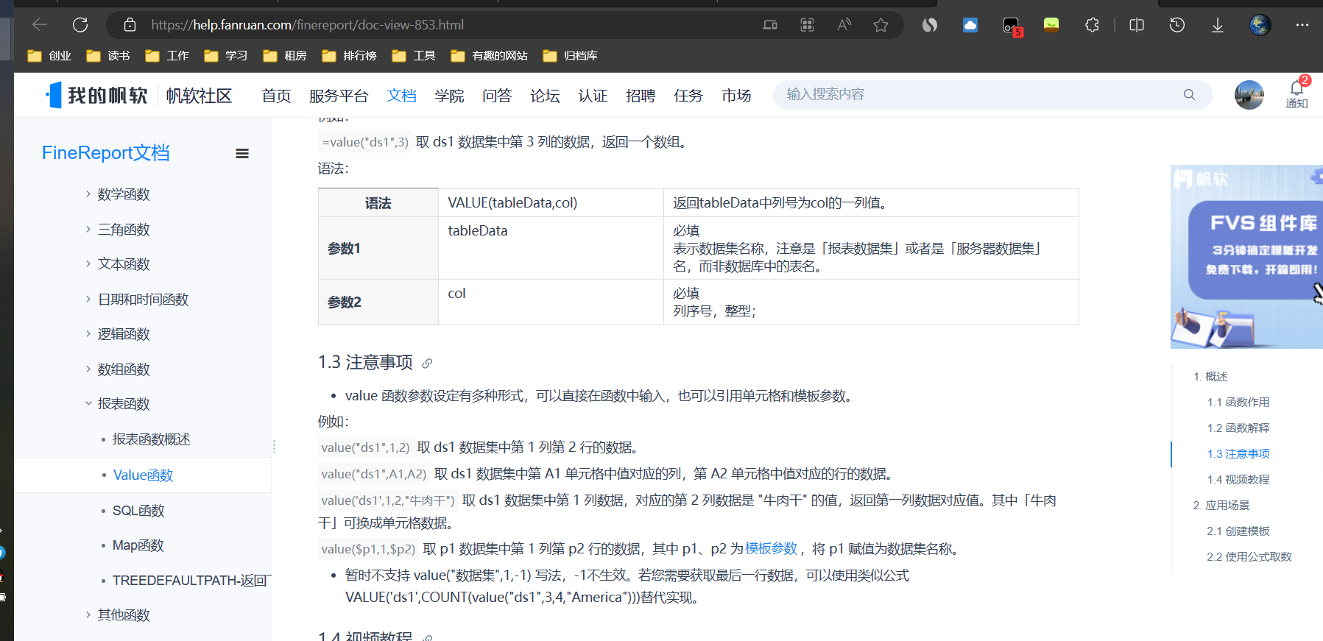
Task: Add page to favorites star icon
Action: 881,25
